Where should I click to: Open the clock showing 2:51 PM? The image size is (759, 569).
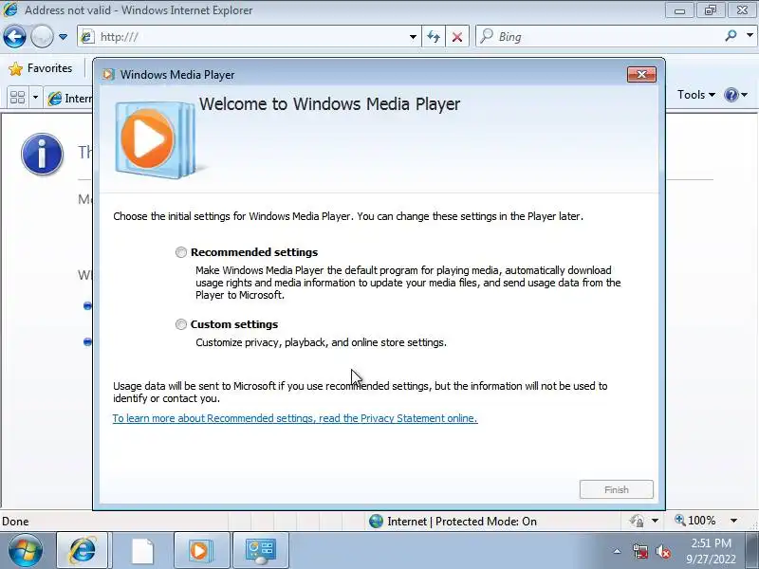pos(710,551)
